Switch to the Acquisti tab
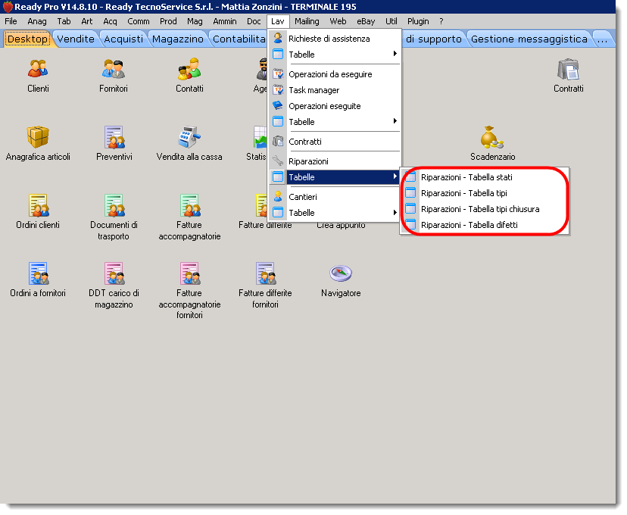This screenshot has width=627, height=515. pos(123,39)
